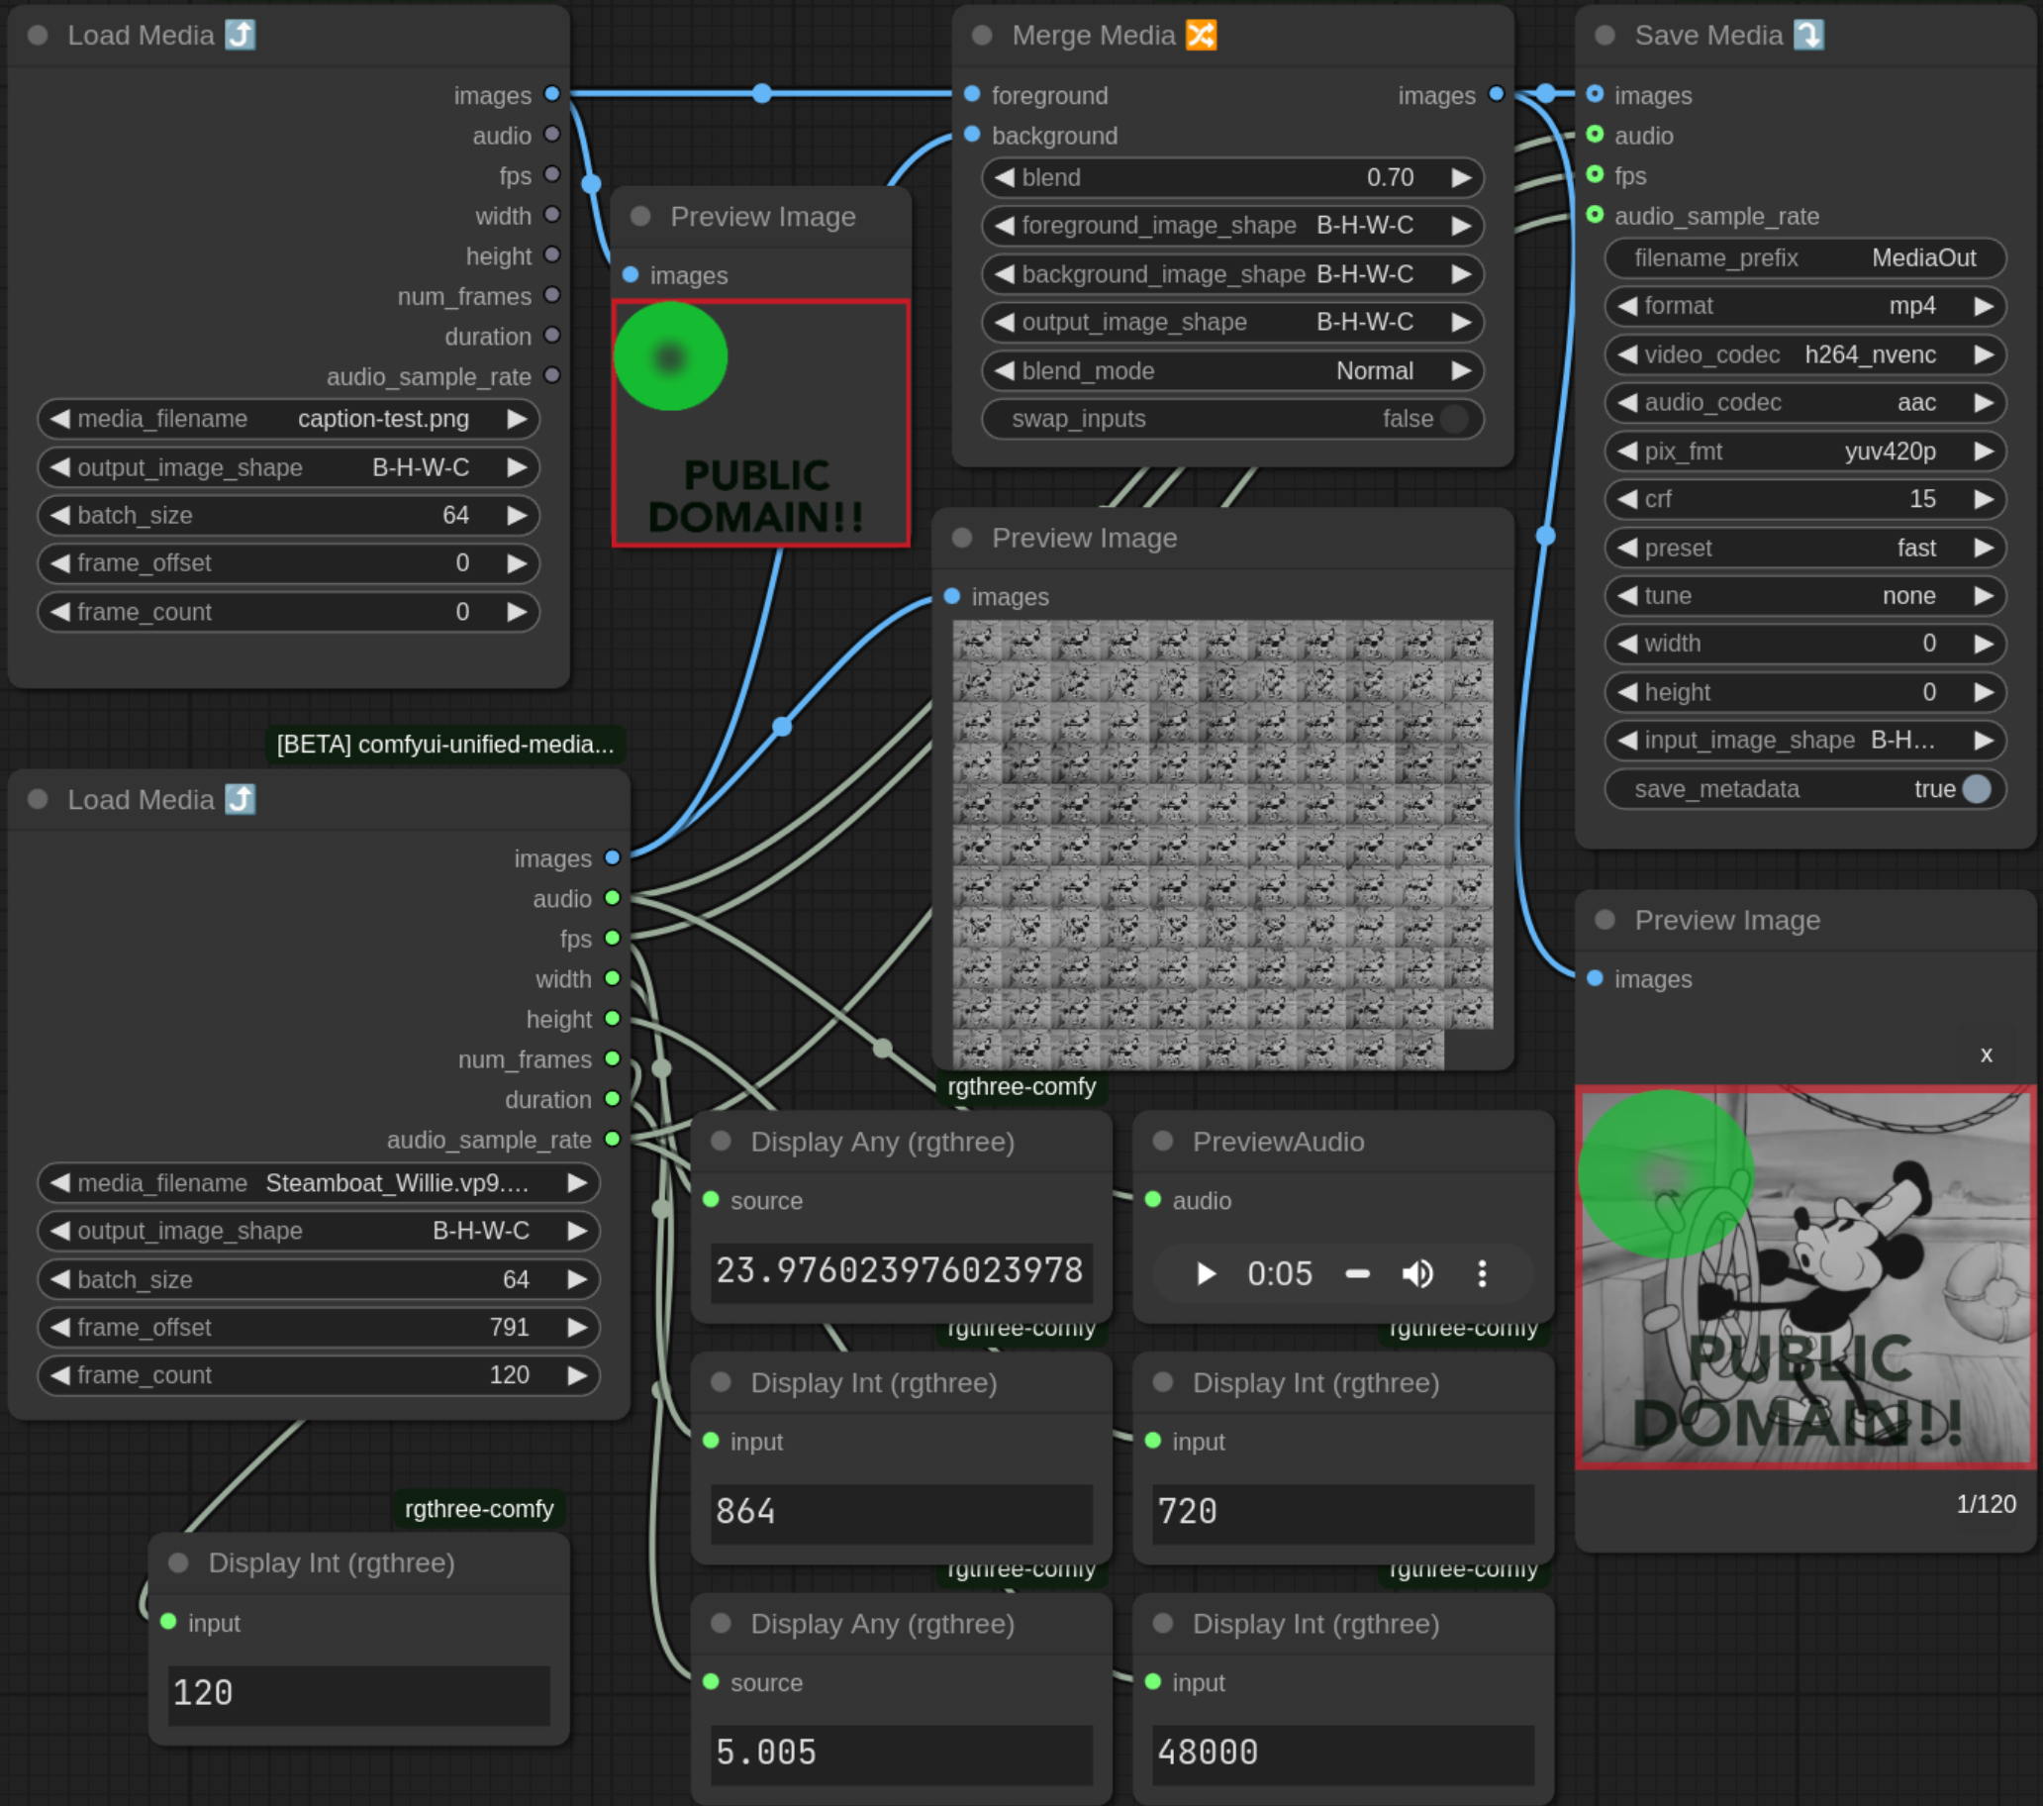Open the format combo showing mp4
The width and height of the screenshot is (2043, 1806).
coord(1805,306)
